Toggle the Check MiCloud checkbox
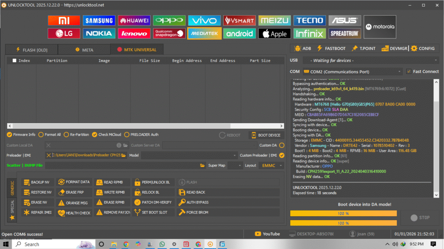Image resolution: width=444 pixels, height=249 pixels. (95, 134)
